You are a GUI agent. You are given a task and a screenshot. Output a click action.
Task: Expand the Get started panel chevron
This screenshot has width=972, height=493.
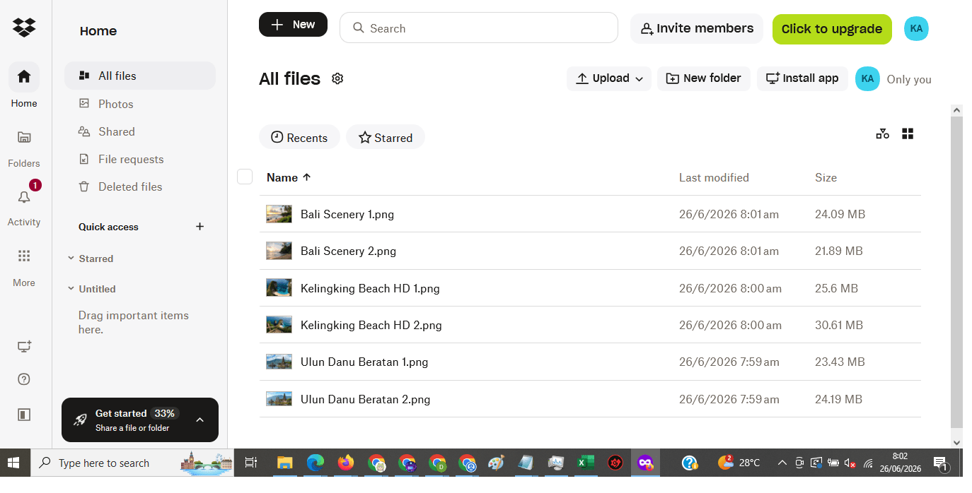click(x=199, y=420)
